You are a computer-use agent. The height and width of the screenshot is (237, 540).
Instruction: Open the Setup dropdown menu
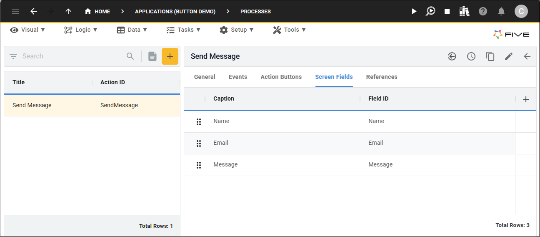237,30
